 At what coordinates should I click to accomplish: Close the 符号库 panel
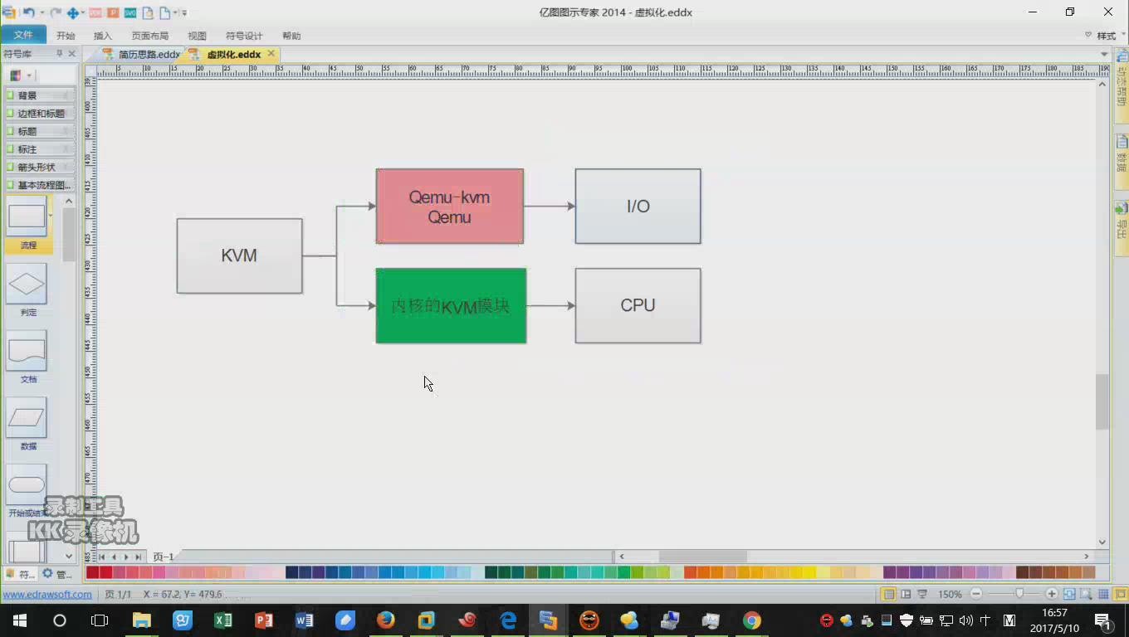[x=71, y=54]
